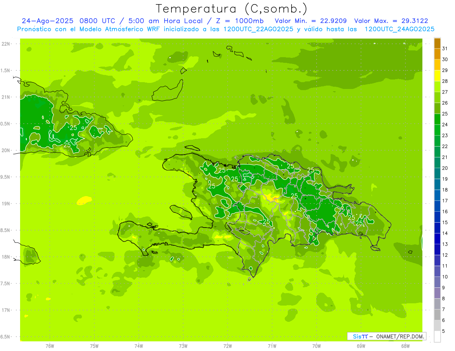Select the date '24-Ago-2025' in header

pyautogui.click(x=47, y=21)
